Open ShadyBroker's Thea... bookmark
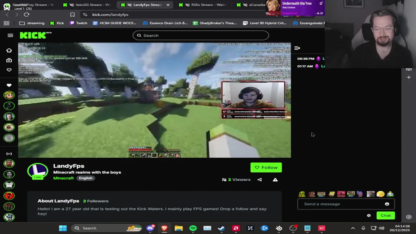This screenshot has width=416, height=234. (x=214, y=23)
